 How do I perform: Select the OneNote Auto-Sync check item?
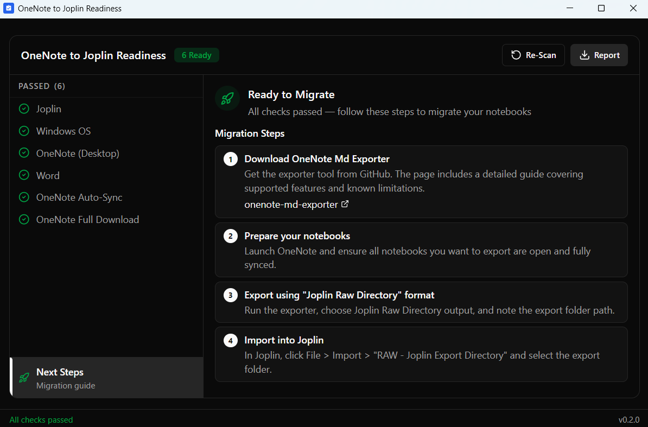(x=79, y=197)
